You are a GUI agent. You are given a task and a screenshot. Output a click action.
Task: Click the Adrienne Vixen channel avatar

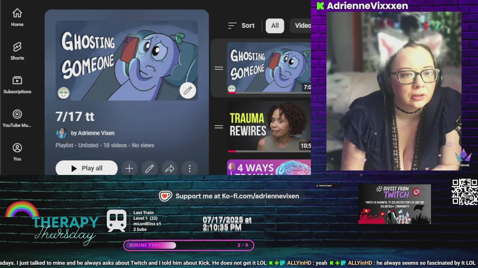point(62,133)
